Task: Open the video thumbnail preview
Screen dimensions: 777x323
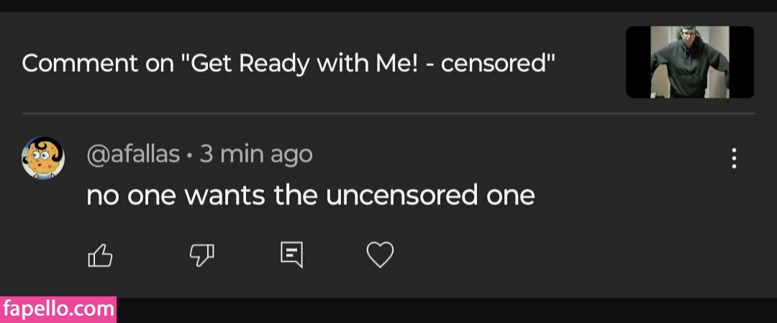Action: point(690,62)
